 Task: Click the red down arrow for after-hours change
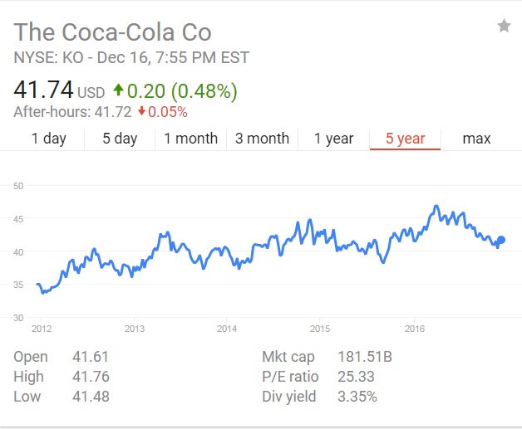click(x=143, y=112)
